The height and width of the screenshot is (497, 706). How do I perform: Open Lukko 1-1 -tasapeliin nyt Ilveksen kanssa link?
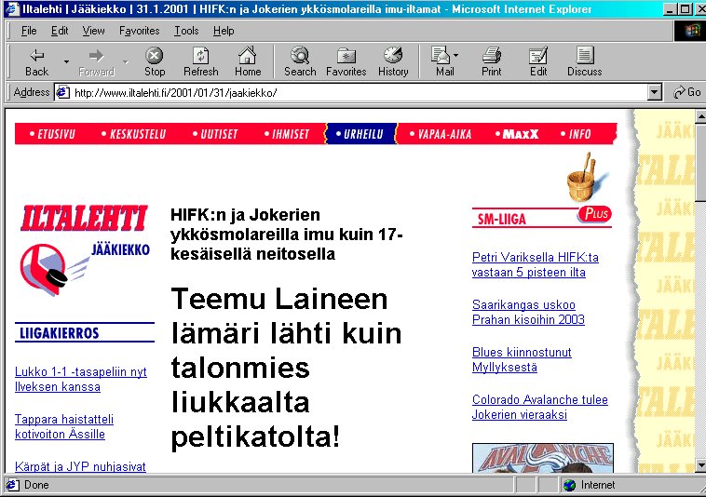coord(81,379)
